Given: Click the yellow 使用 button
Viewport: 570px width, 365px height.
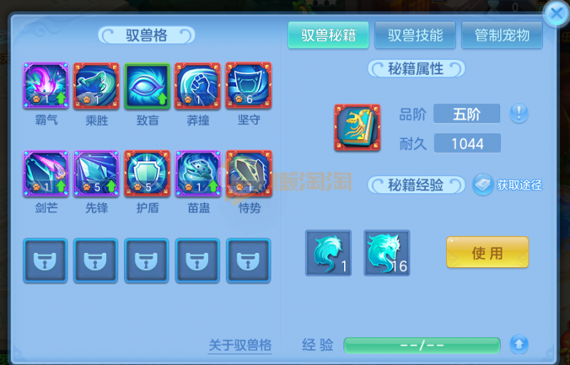Looking at the screenshot, I should 487,252.
